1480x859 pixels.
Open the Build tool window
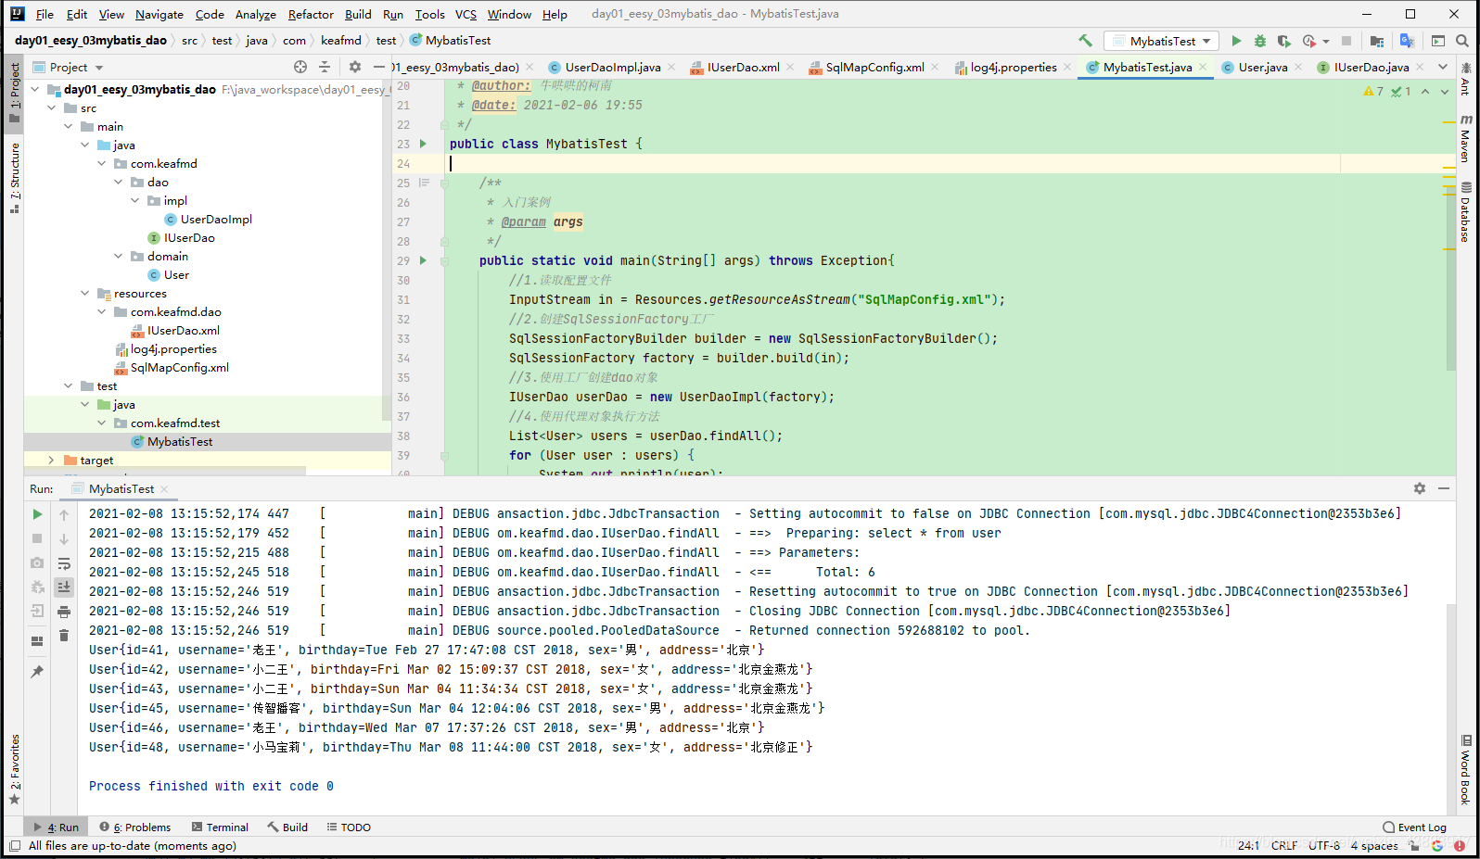(287, 827)
